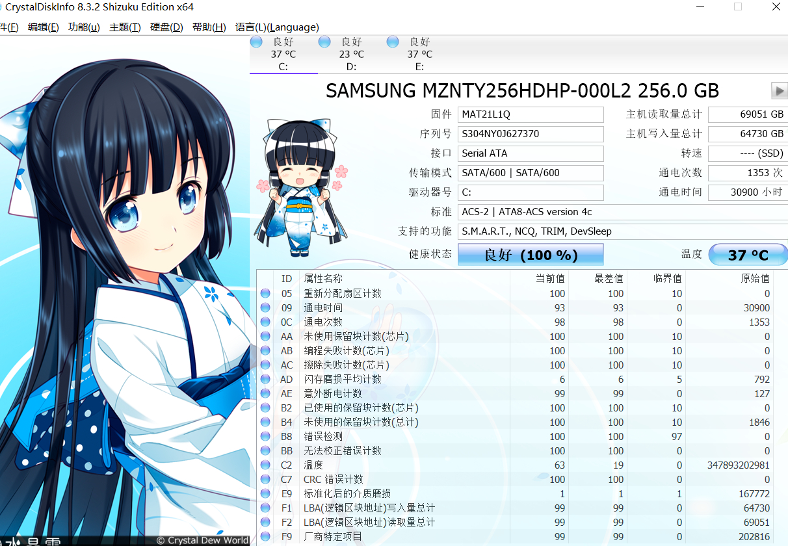Click raw value 202816 in the F9 row
The image size is (788, 546).
(x=754, y=537)
